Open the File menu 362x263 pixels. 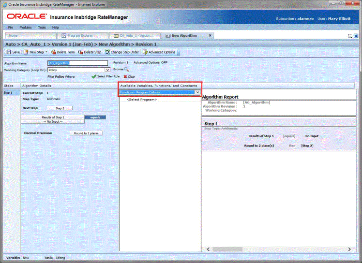click(11, 27)
